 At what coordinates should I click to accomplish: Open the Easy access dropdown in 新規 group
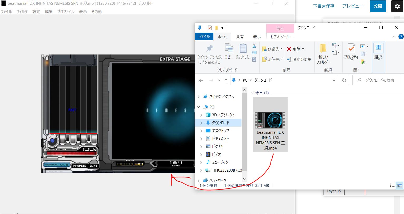(x=336, y=52)
